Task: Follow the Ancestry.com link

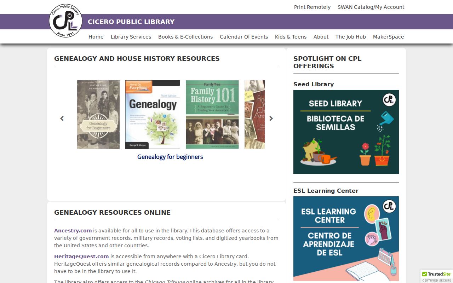Action: 73,231
